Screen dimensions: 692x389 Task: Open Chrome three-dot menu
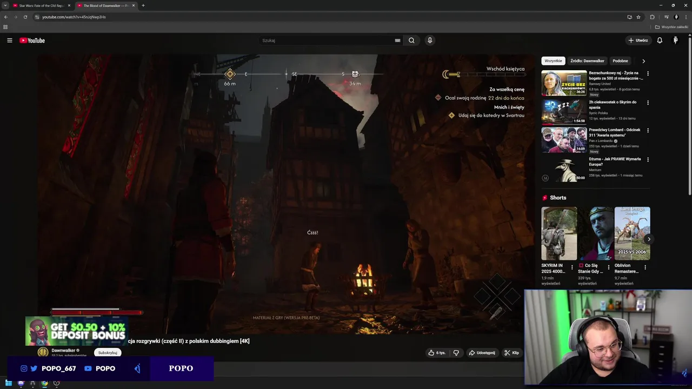(x=685, y=17)
